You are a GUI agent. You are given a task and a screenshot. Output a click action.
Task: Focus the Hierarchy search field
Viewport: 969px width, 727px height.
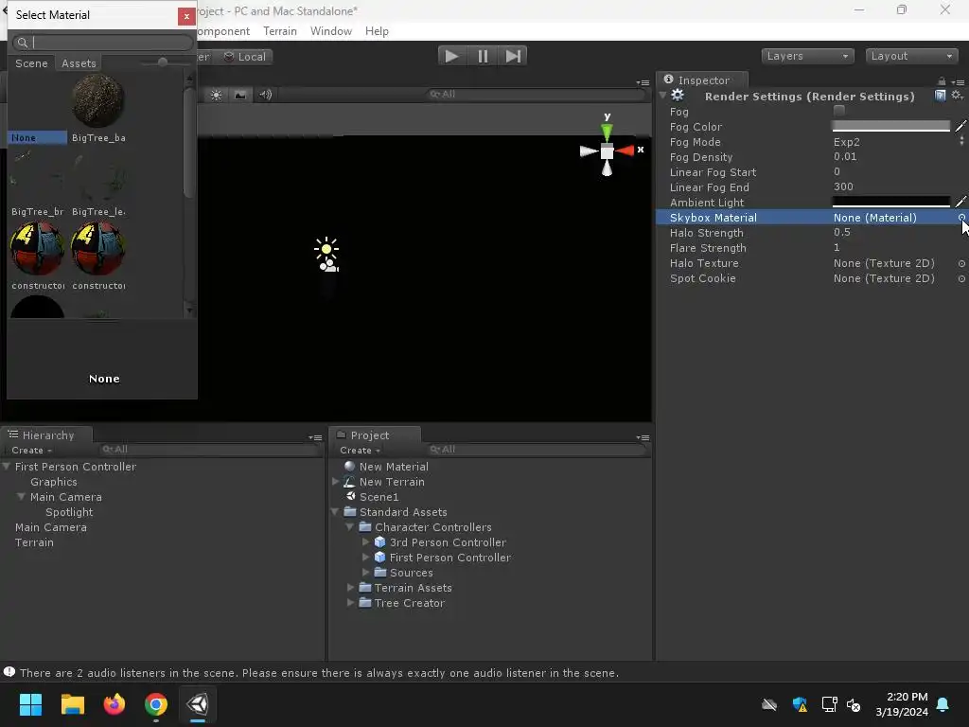[x=209, y=450]
